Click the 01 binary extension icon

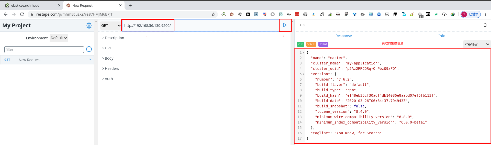coord(428,14)
